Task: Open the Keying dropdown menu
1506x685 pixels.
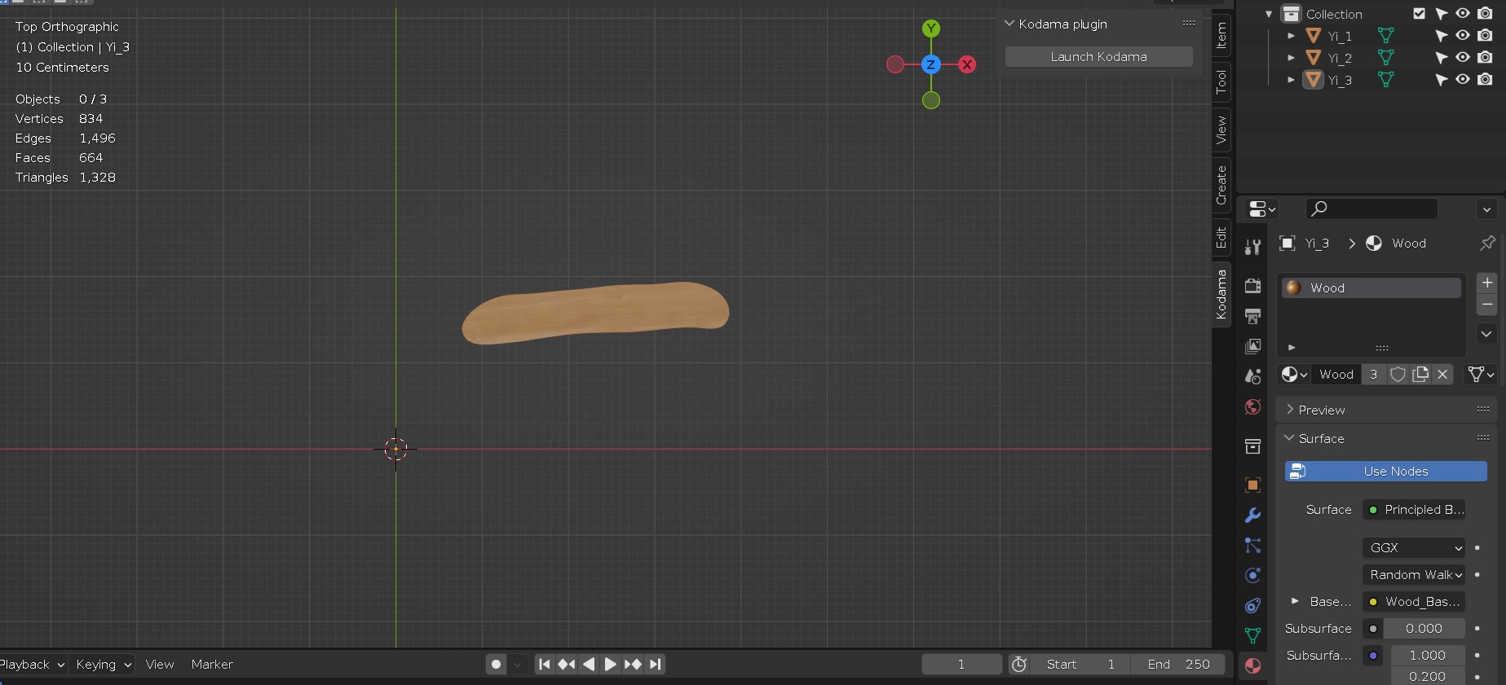Action: 103,664
